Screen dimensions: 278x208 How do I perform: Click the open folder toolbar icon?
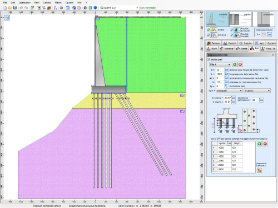pyautogui.click(x=10, y=8)
